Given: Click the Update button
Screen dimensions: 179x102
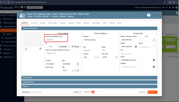Looking at the screenshot, I should (63, 46).
